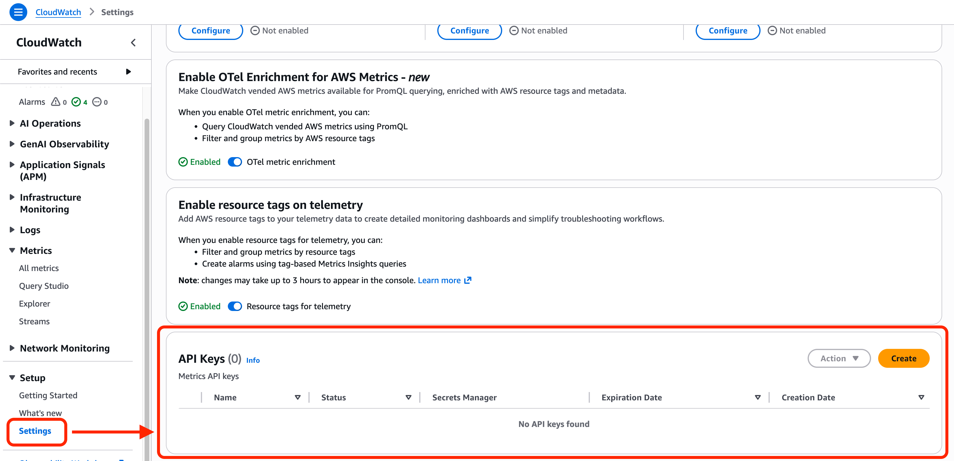Expand Application Signals (APM) section
Image resolution: width=954 pixels, height=461 pixels.
(x=12, y=164)
